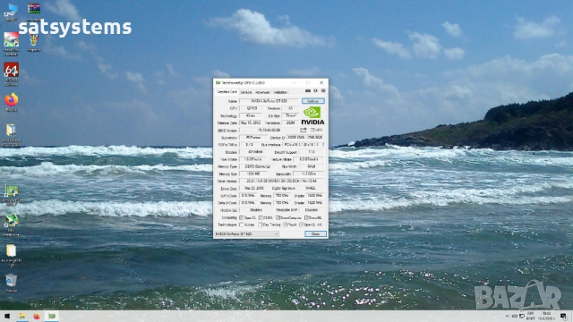Switch to the Advanced tab
573x322 pixels.
point(262,92)
